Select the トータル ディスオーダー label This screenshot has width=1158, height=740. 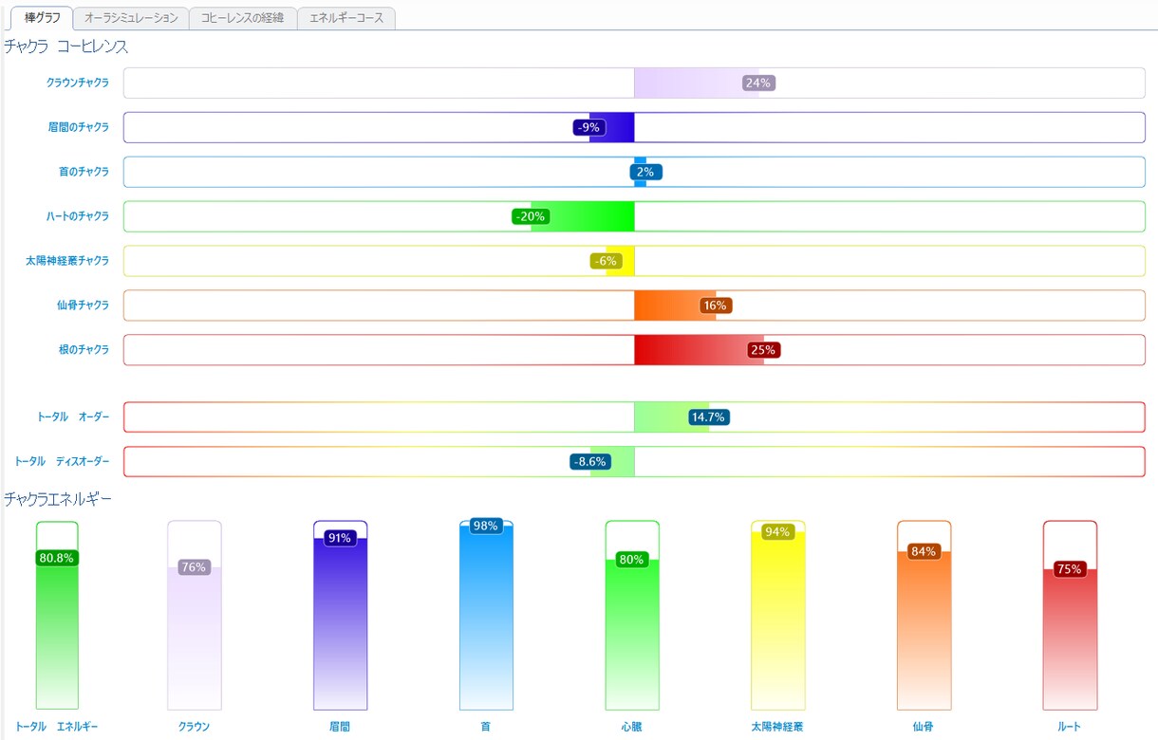pyautogui.click(x=62, y=461)
